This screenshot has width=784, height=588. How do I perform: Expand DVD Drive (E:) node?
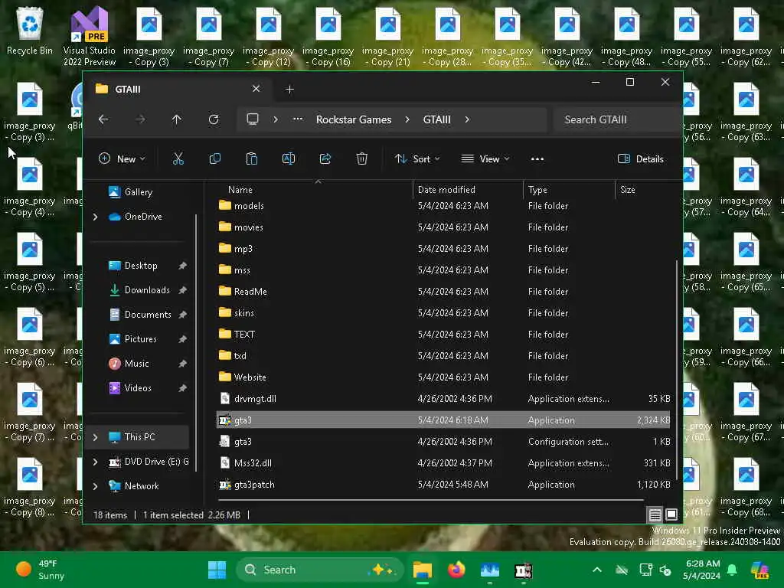(96, 462)
